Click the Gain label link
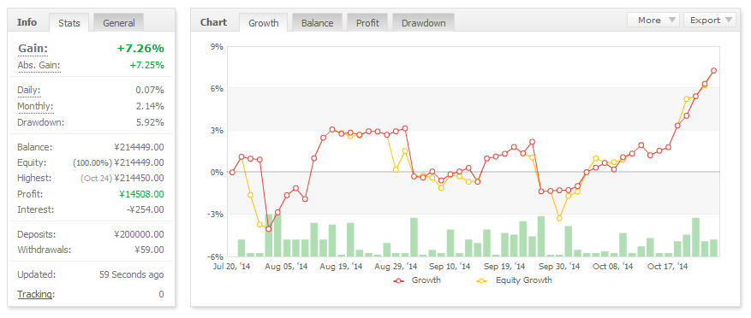Viewport: 751px width, 318px height. (33, 49)
